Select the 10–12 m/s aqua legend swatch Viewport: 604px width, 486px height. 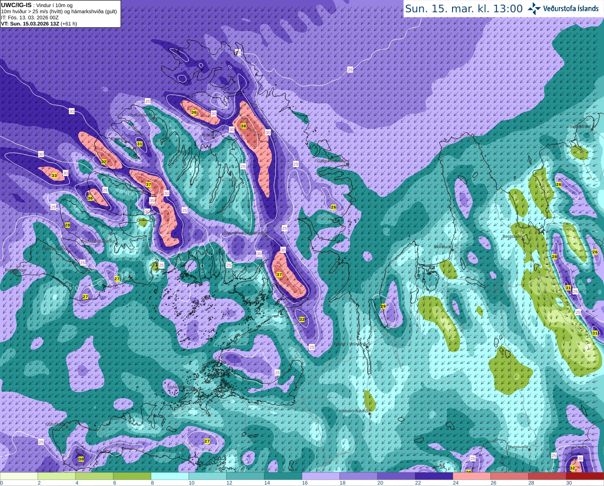pos(208,476)
